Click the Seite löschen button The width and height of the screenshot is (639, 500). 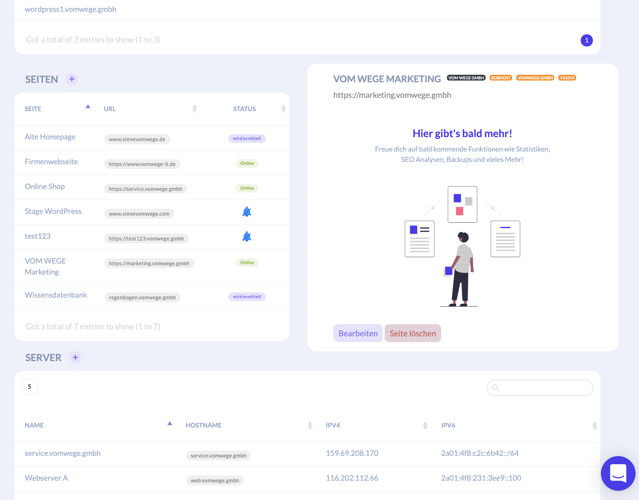pyautogui.click(x=413, y=333)
